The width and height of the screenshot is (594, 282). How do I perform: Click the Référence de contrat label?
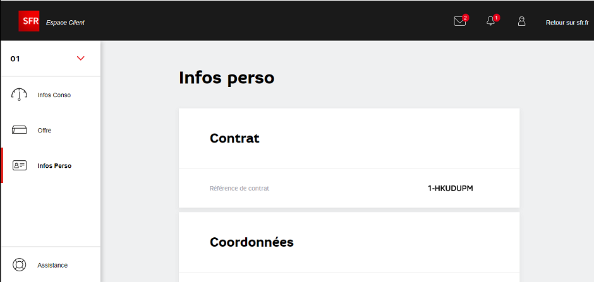[239, 188]
